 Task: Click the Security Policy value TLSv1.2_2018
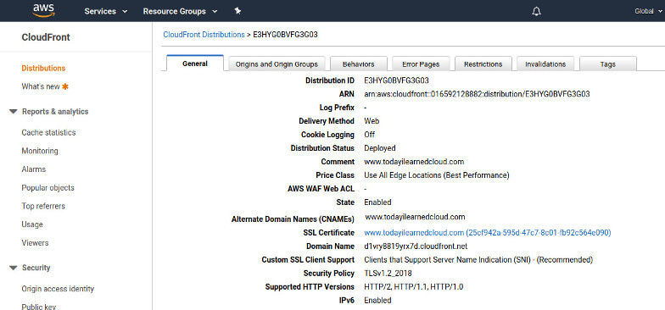(388, 274)
